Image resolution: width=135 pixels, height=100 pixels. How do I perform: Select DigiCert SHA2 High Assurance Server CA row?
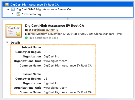pyautogui.click(x=68, y=9)
